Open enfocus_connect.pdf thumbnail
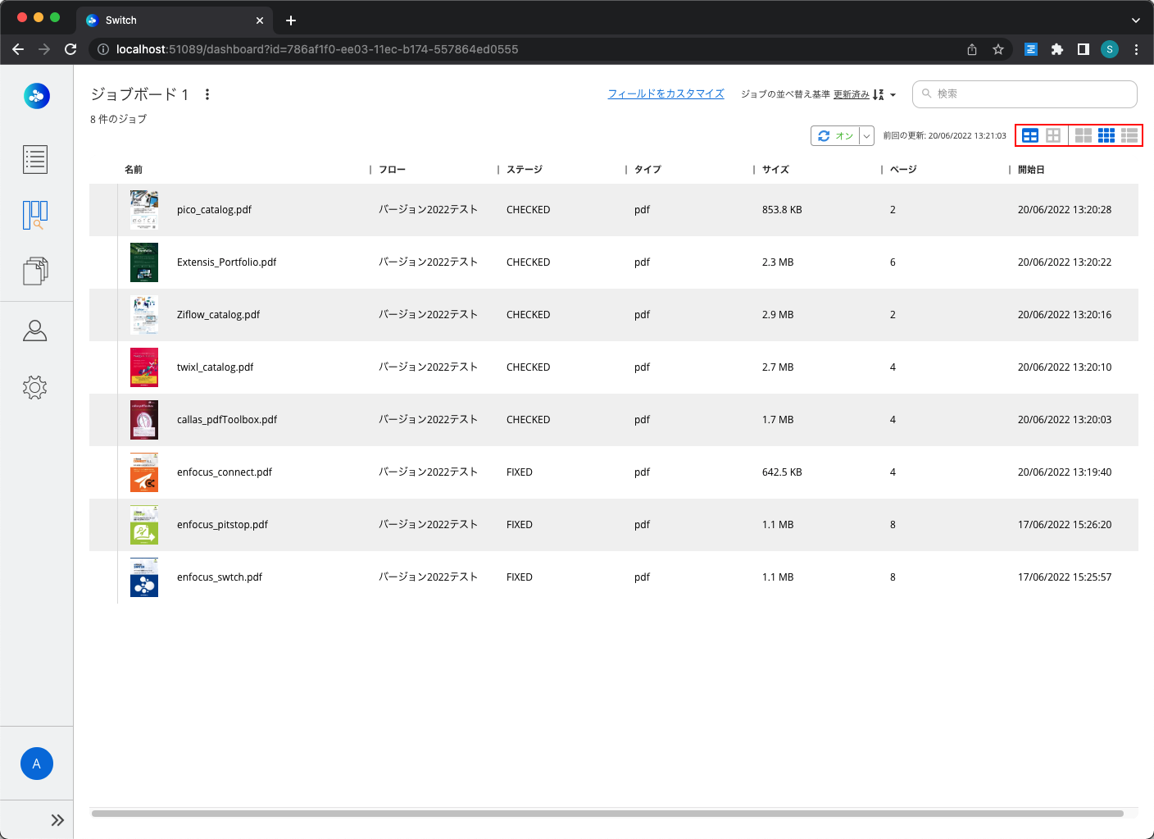 coord(144,472)
